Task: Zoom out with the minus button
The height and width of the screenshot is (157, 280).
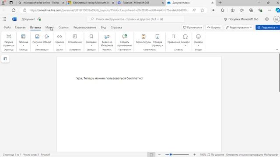Action: [159, 155]
